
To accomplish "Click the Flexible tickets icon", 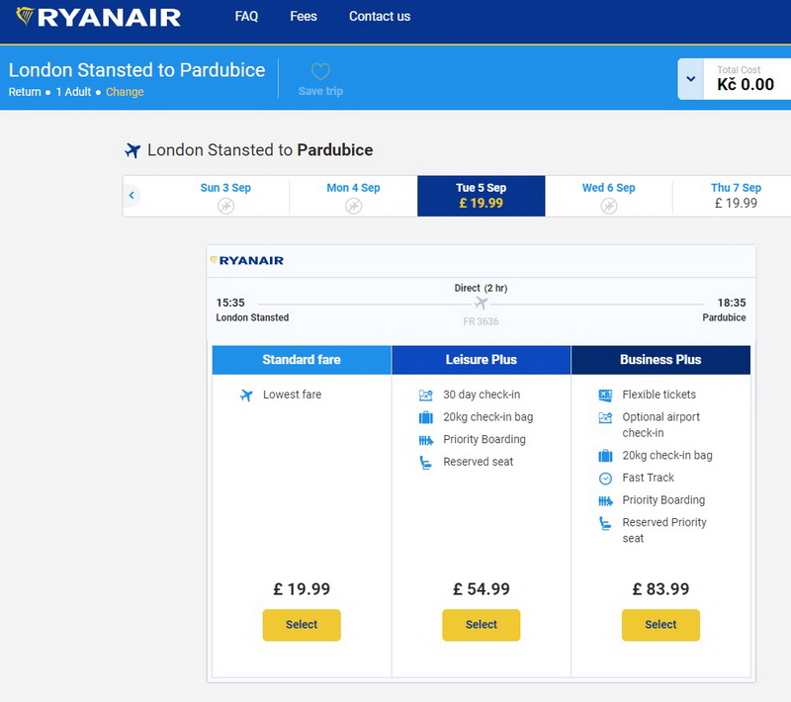I will pyautogui.click(x=605, y=395).
